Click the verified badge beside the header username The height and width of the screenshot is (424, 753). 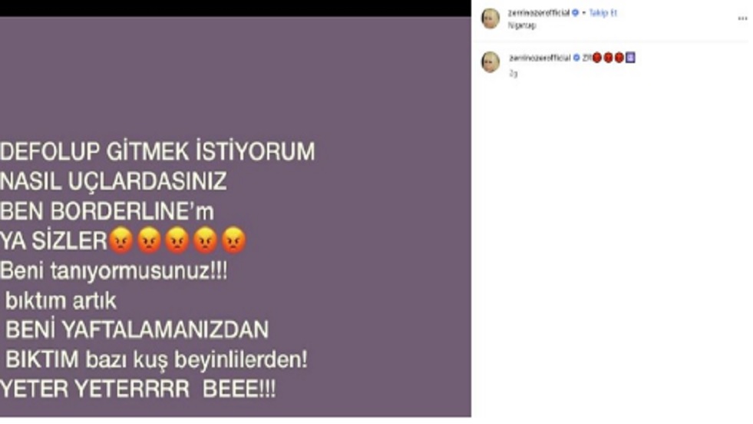575,13
